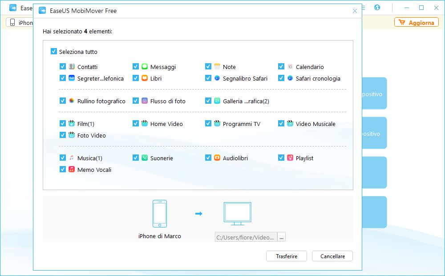Click the destination path field C:/Users/fiore/Video...
The width and height of the screenshot is (445, 276).
(x=246, y=237)
